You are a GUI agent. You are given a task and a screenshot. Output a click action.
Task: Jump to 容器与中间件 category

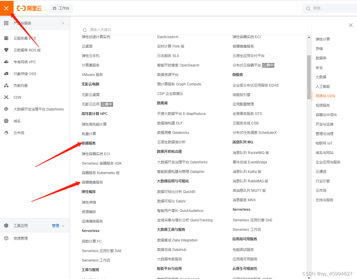click(326, 115)
